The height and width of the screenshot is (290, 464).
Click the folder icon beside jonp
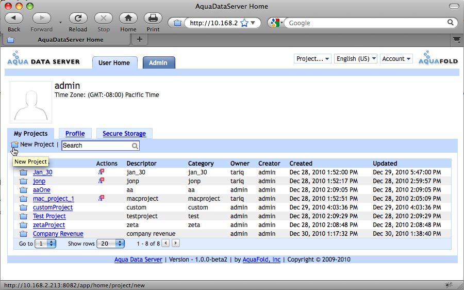click(x=23, y=181)
